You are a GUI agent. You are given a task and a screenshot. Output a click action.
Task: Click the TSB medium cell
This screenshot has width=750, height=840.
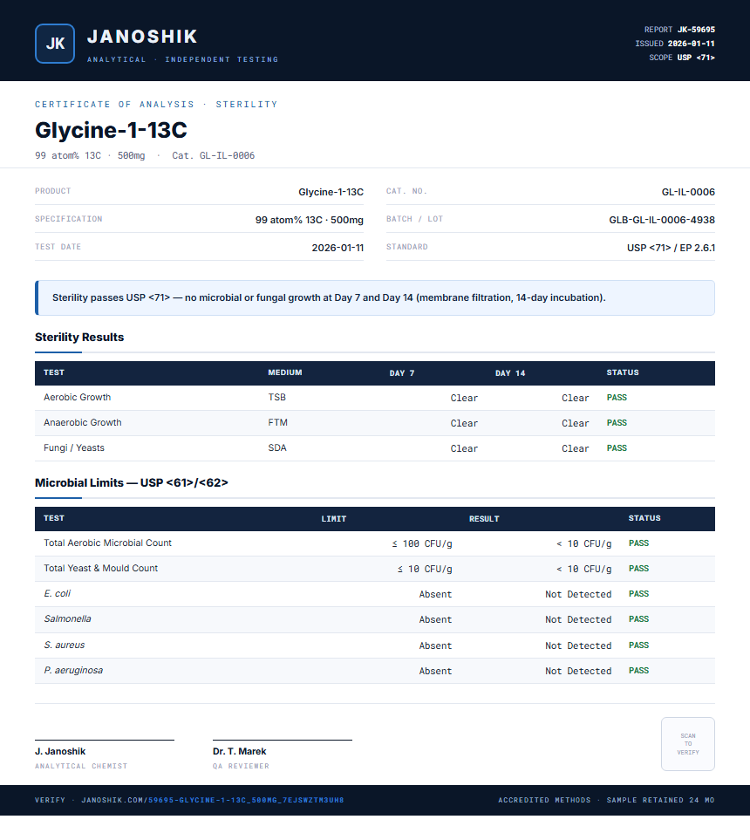pos(277,397)
